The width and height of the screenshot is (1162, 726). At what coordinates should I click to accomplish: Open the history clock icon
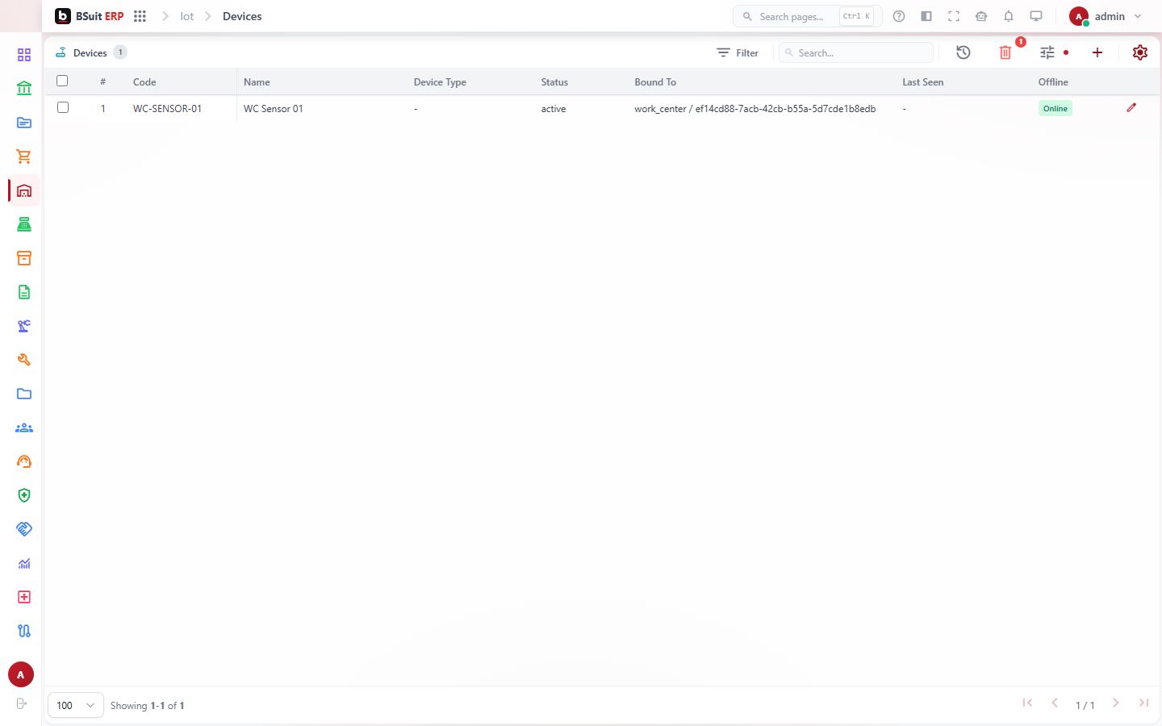point(963,52)
